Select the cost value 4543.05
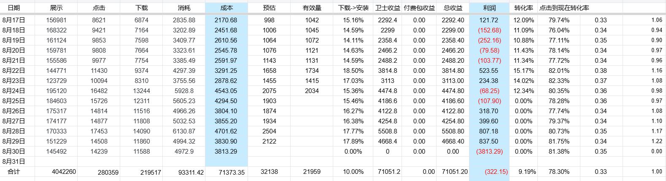Image resolution: width=666 pixels, height=181 pixels. (x=226, y=90)
